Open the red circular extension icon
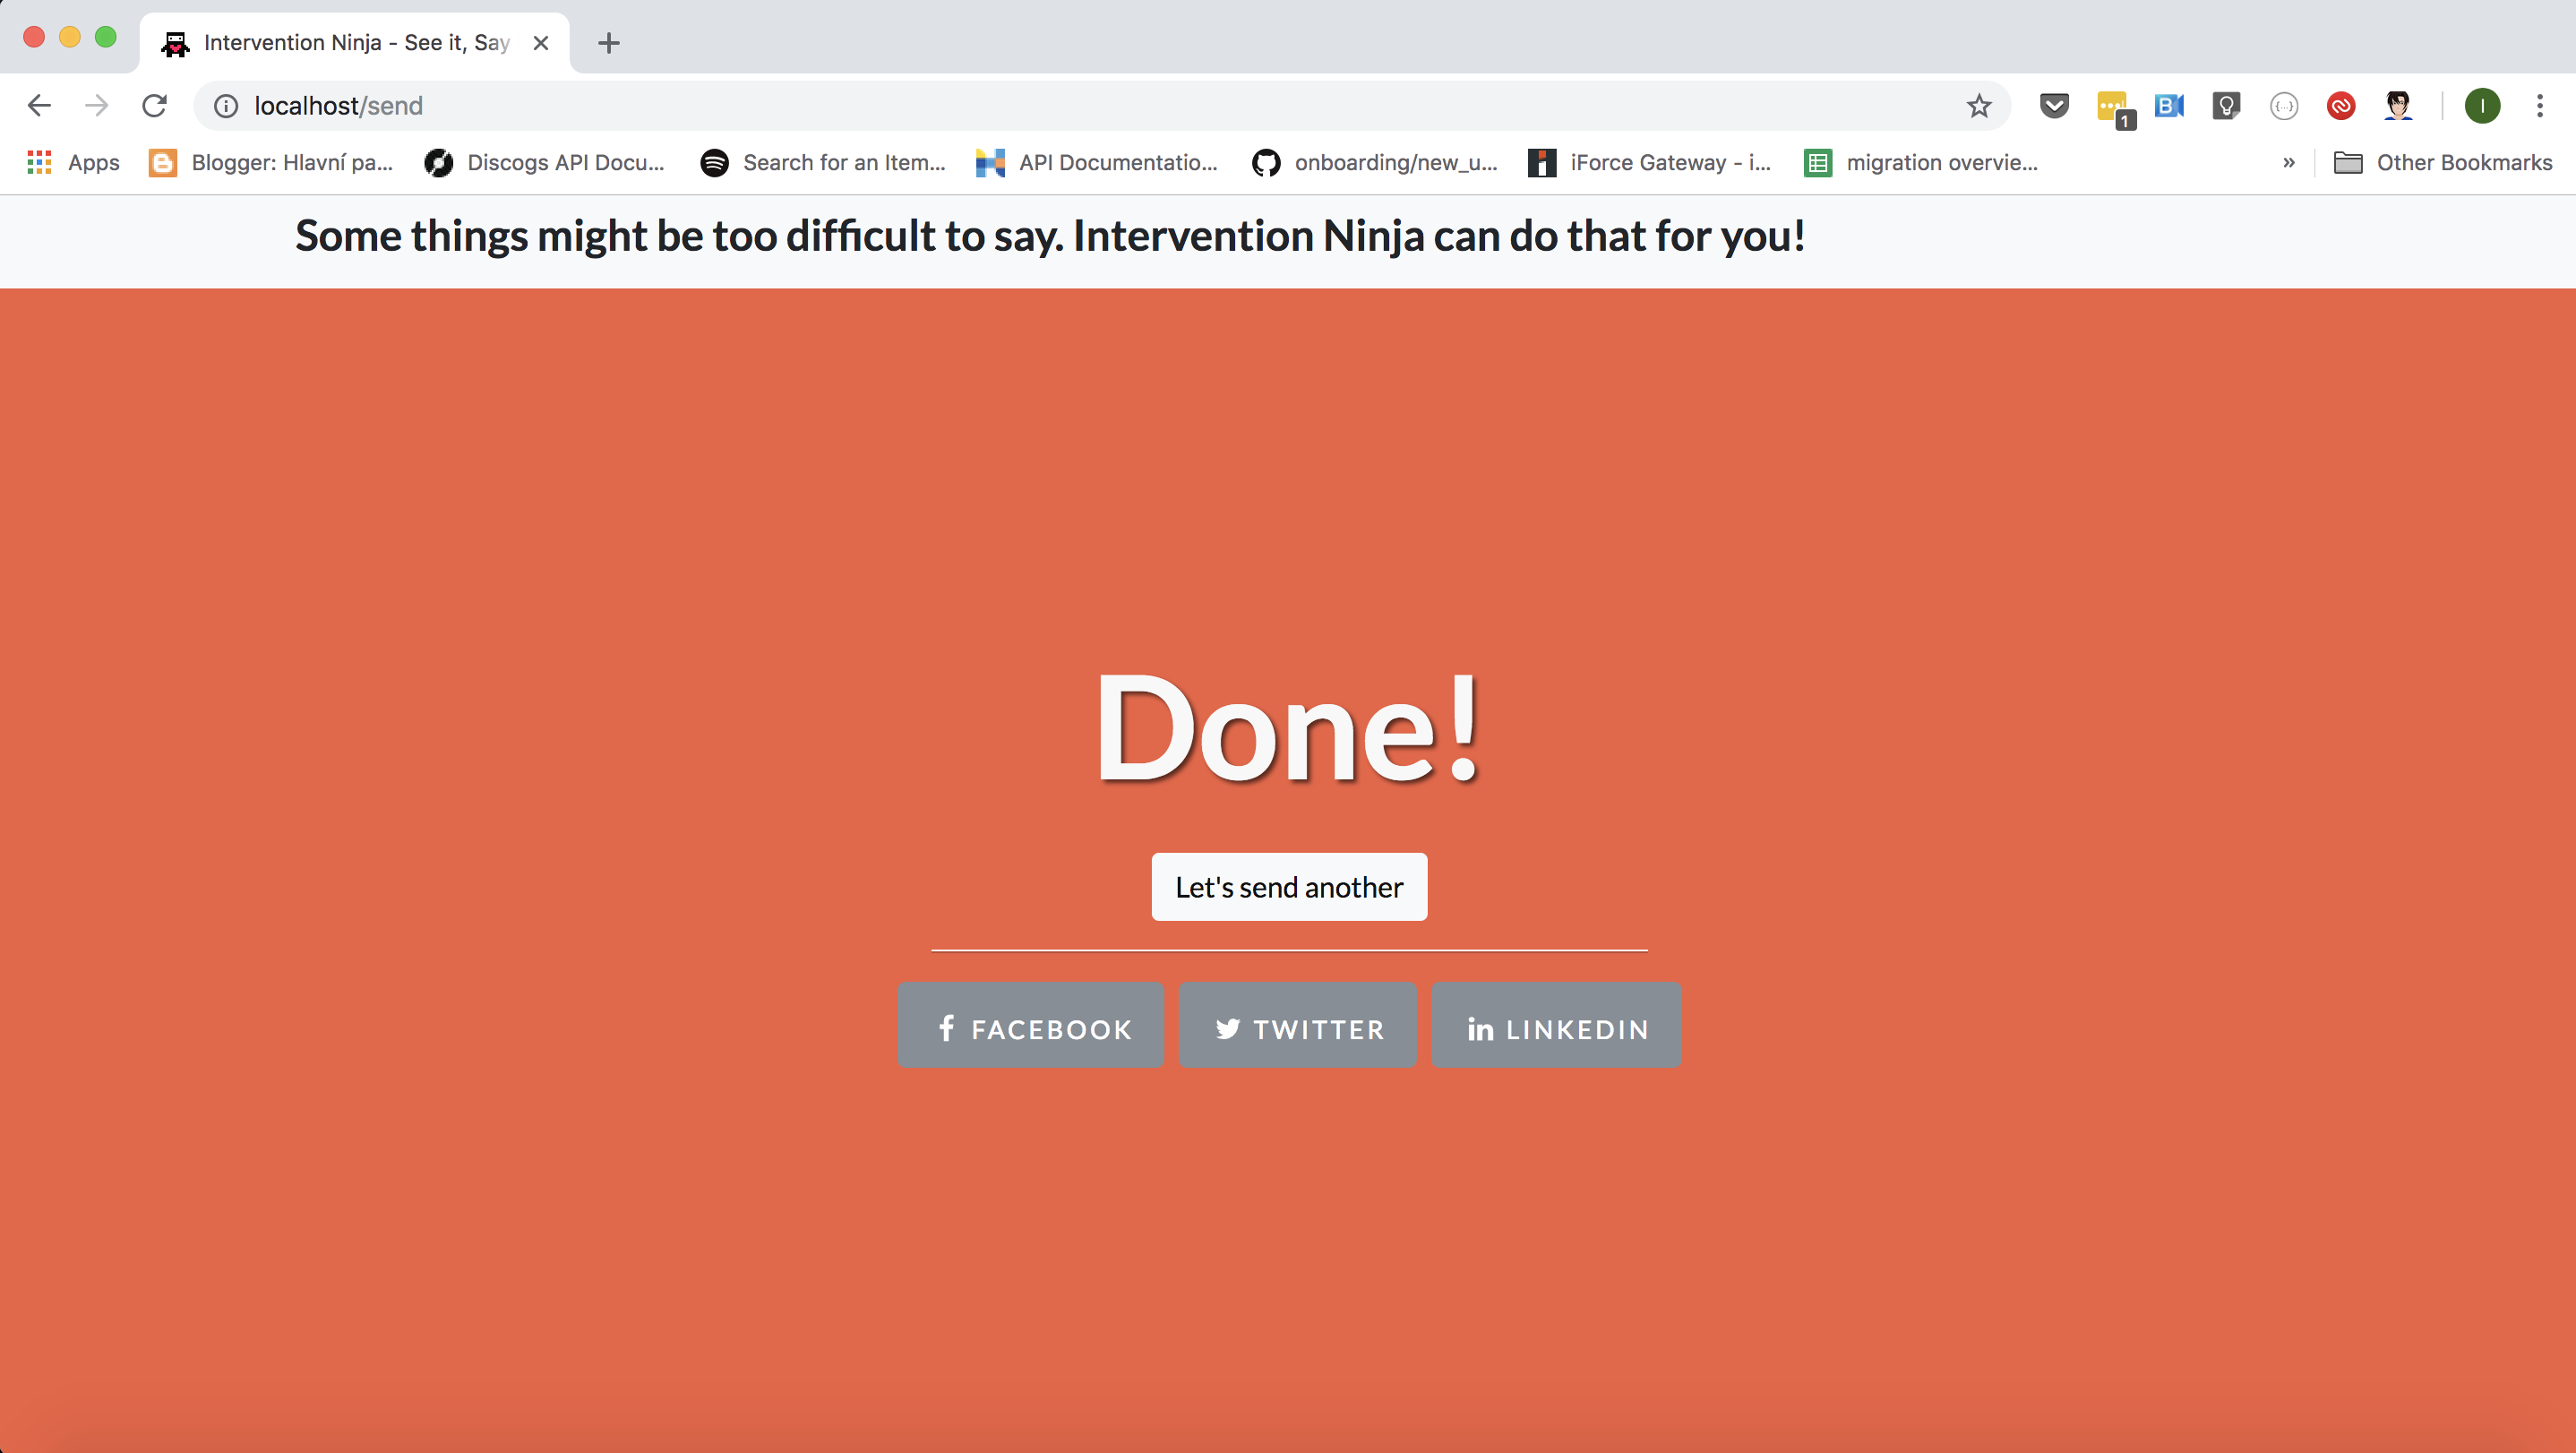Screen dimensions: 2576x1453 click(2341, 105)
